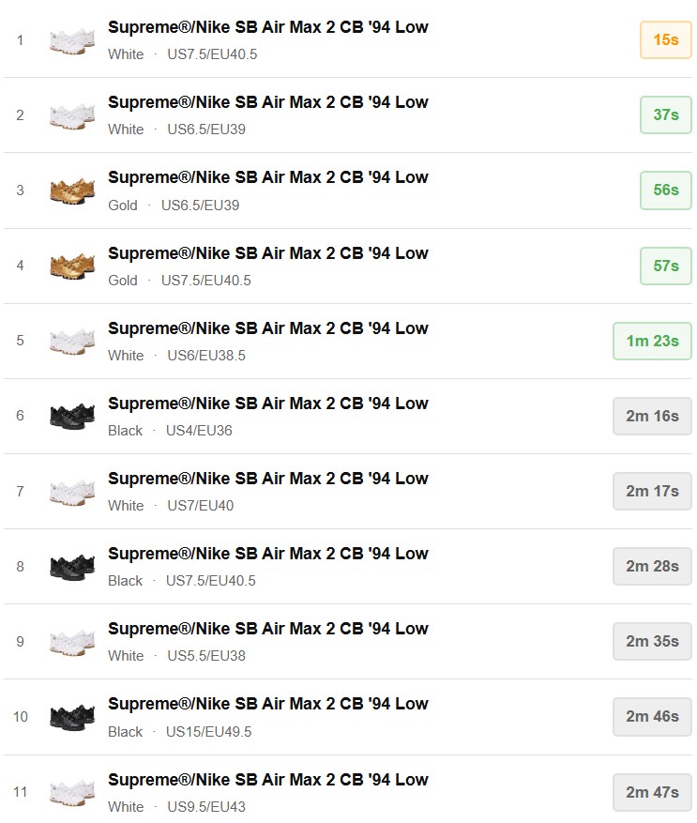Open the white shoe image in row 11
Screen dimensions: 697x823
(x=72, y=792)
